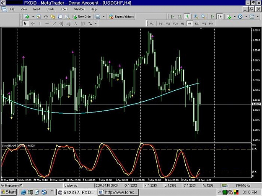Switch to M1 timeframe
This screenshot has width=262, height=196.
(x=152, y=24)
